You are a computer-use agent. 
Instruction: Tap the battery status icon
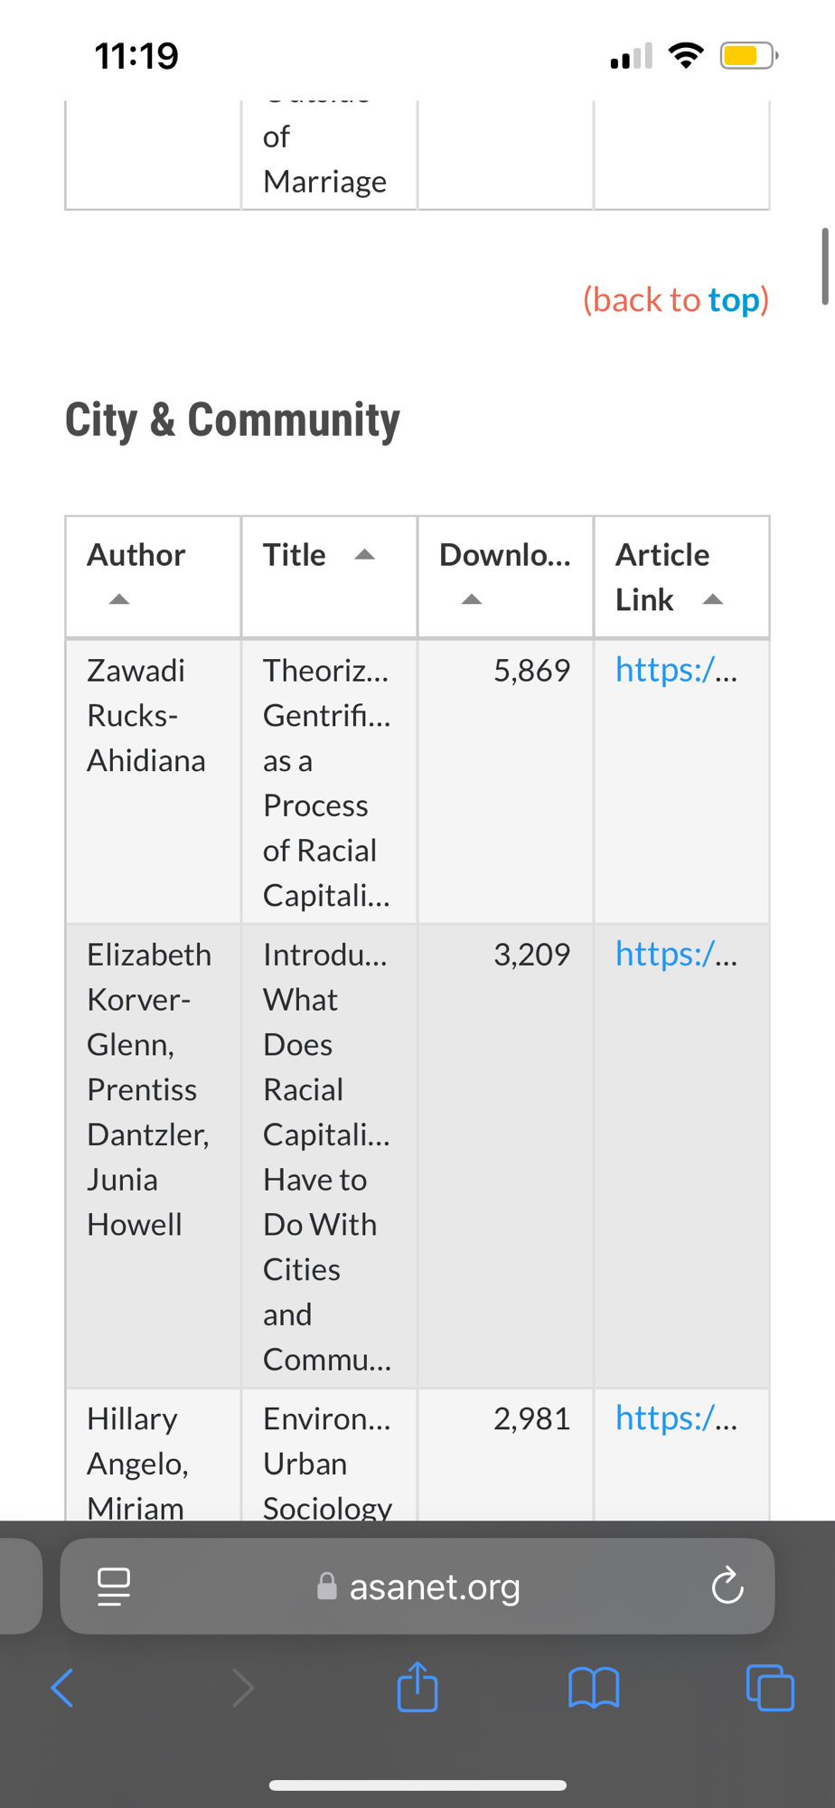pos(746,56)
